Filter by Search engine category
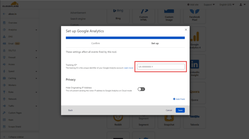The width and height of the screenshot is (249, 139). pos(78,19)
